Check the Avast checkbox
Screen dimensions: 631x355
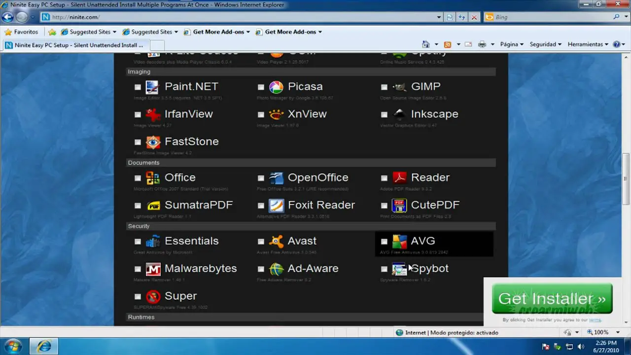[261, 242]
